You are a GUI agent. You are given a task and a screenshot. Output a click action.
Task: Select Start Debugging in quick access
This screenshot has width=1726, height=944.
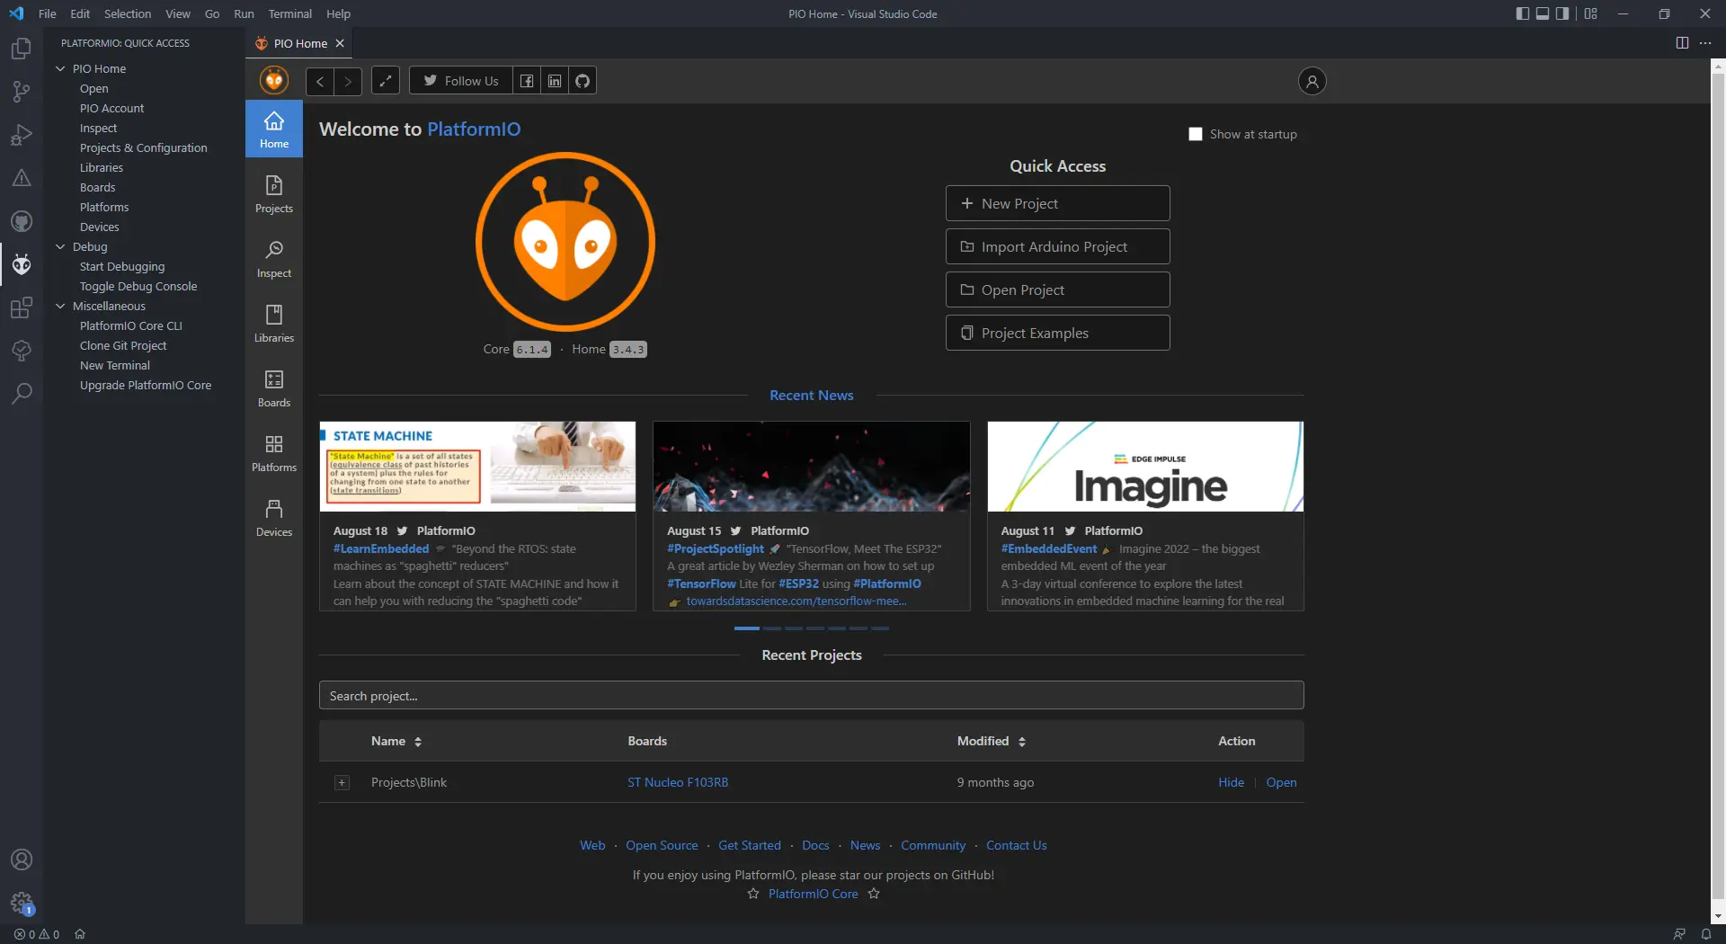coord(122,266)
